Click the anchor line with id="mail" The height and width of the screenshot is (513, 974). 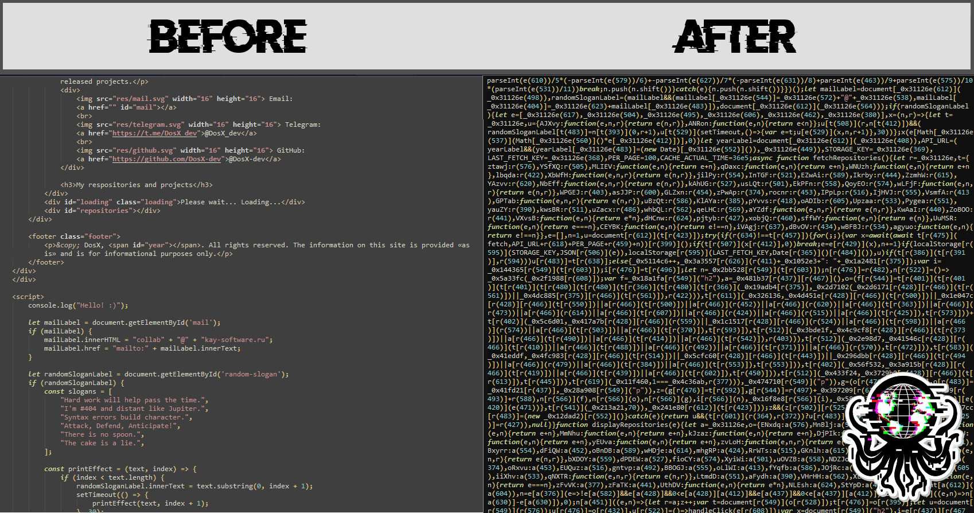(126, 107)
